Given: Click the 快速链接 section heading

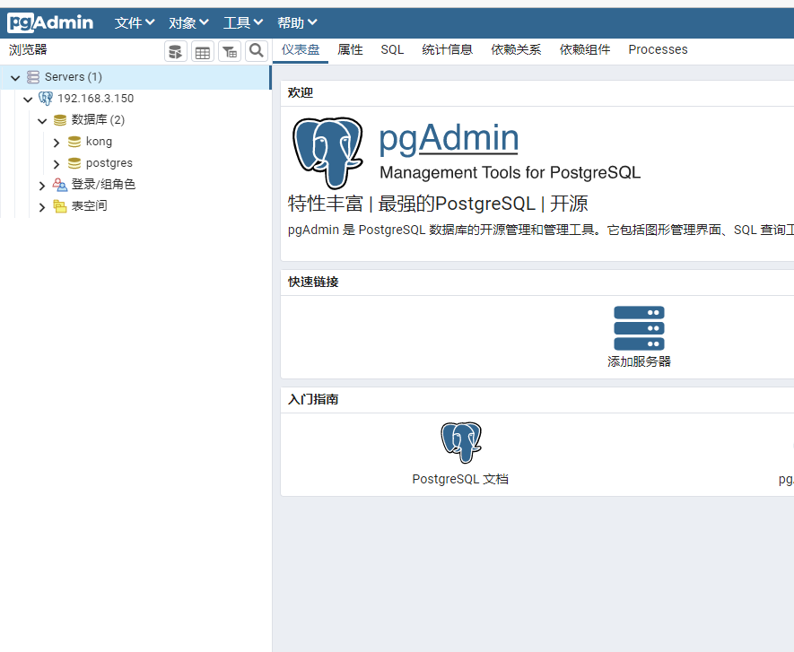Looking at the screenshot, I should pos(313,282).
